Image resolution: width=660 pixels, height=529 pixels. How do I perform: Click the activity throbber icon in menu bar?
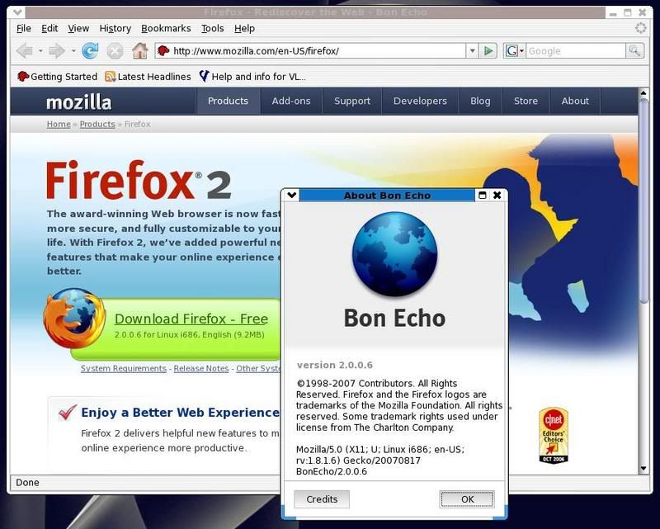641,28
